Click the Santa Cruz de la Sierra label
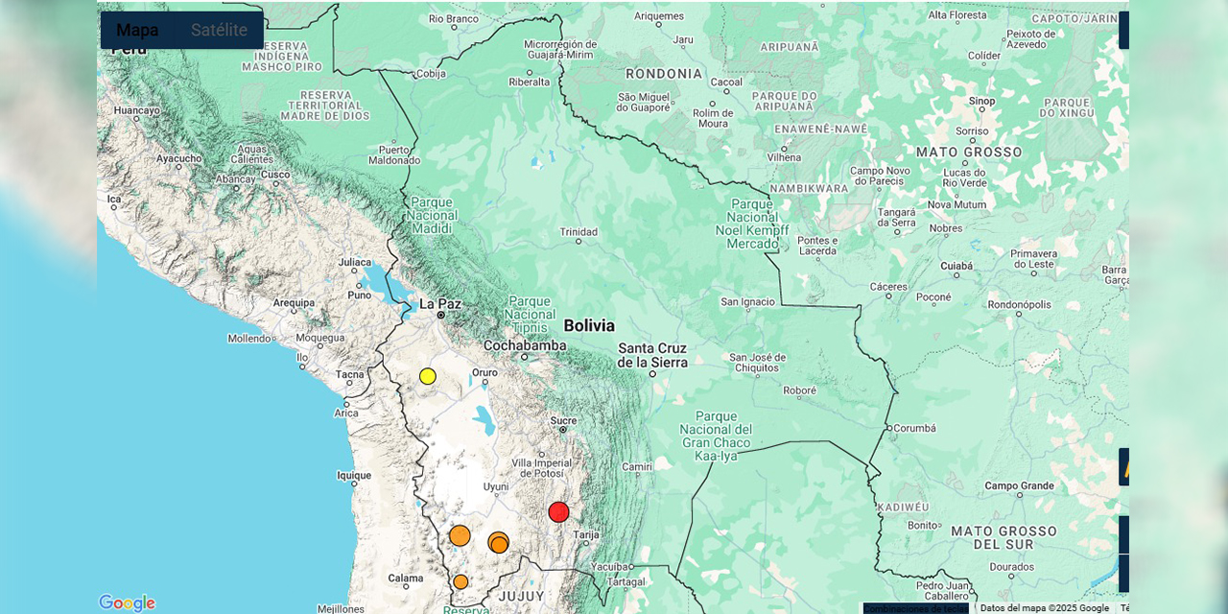This screenshot has height=614, width=1228. pyautogui.click(x=653, y=355)
